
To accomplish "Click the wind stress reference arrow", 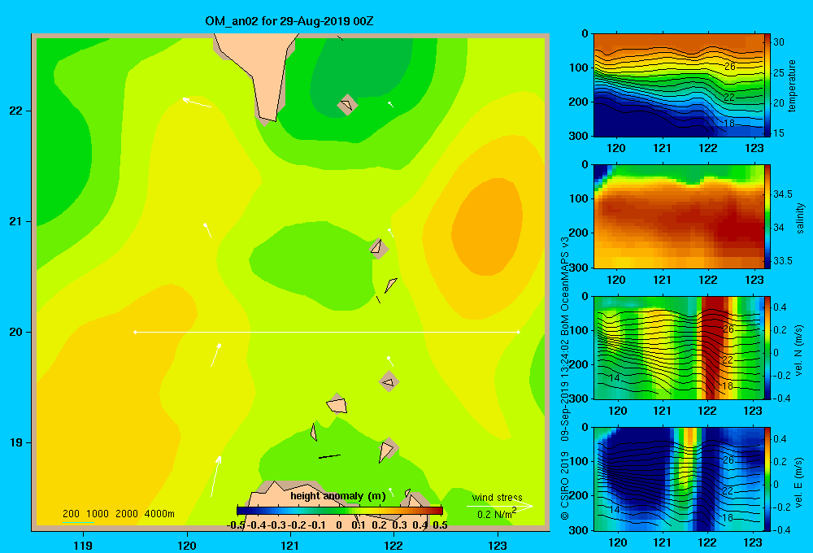I will [499, 506].
